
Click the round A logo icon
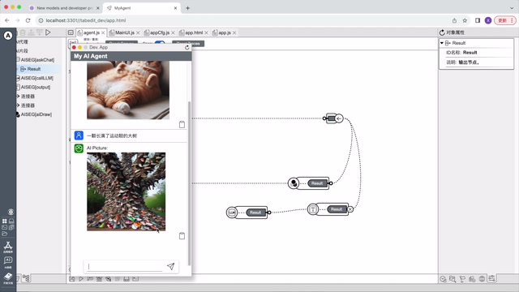(8, 36)
